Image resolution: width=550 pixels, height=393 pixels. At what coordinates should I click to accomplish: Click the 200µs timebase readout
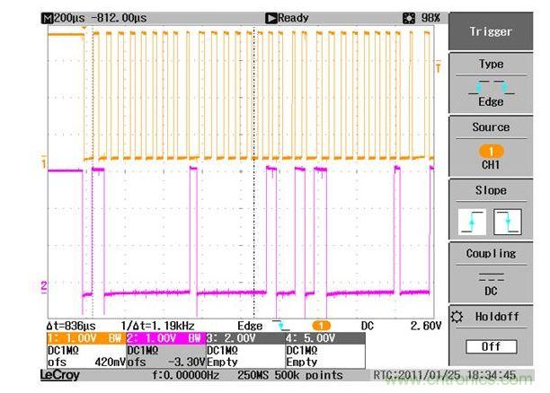[68, 18]
